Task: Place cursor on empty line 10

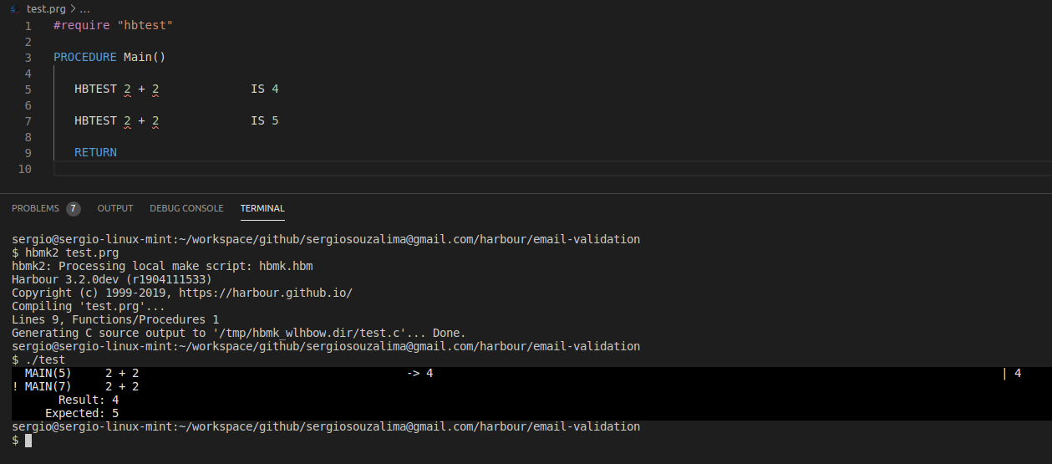Action: (251, 169)
